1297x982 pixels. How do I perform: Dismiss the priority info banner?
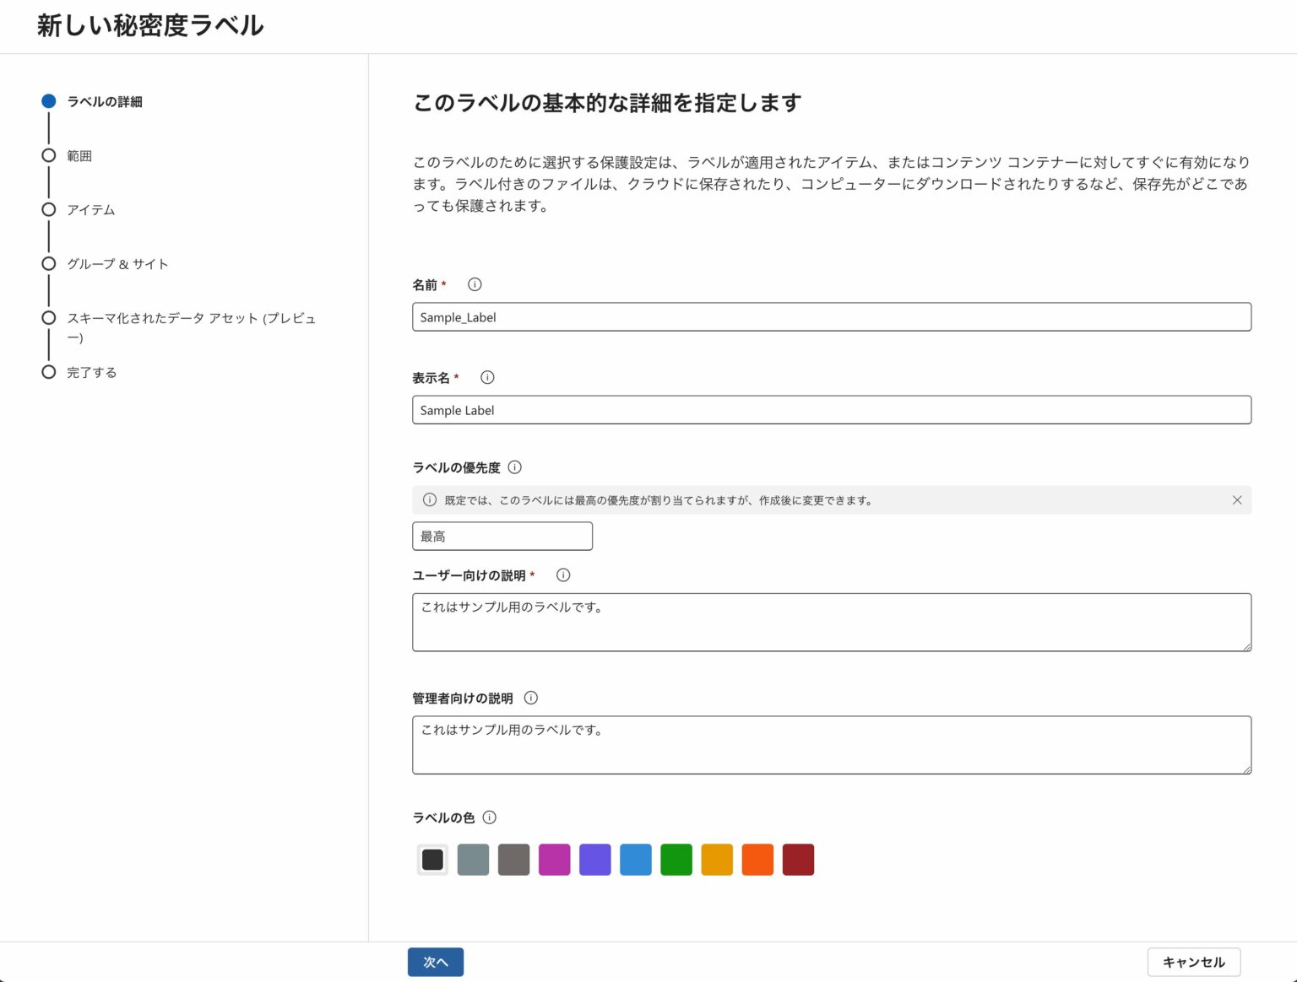pyautogui.click(x=1237, y=500)
